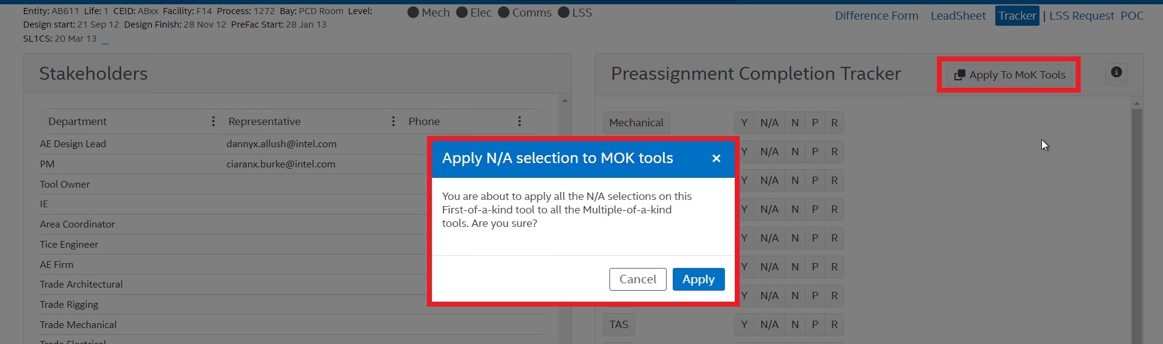Screen dimensions: 1163x344
Task: Click Apply To MoK Tools button
Action: (x=1009, y=75)
